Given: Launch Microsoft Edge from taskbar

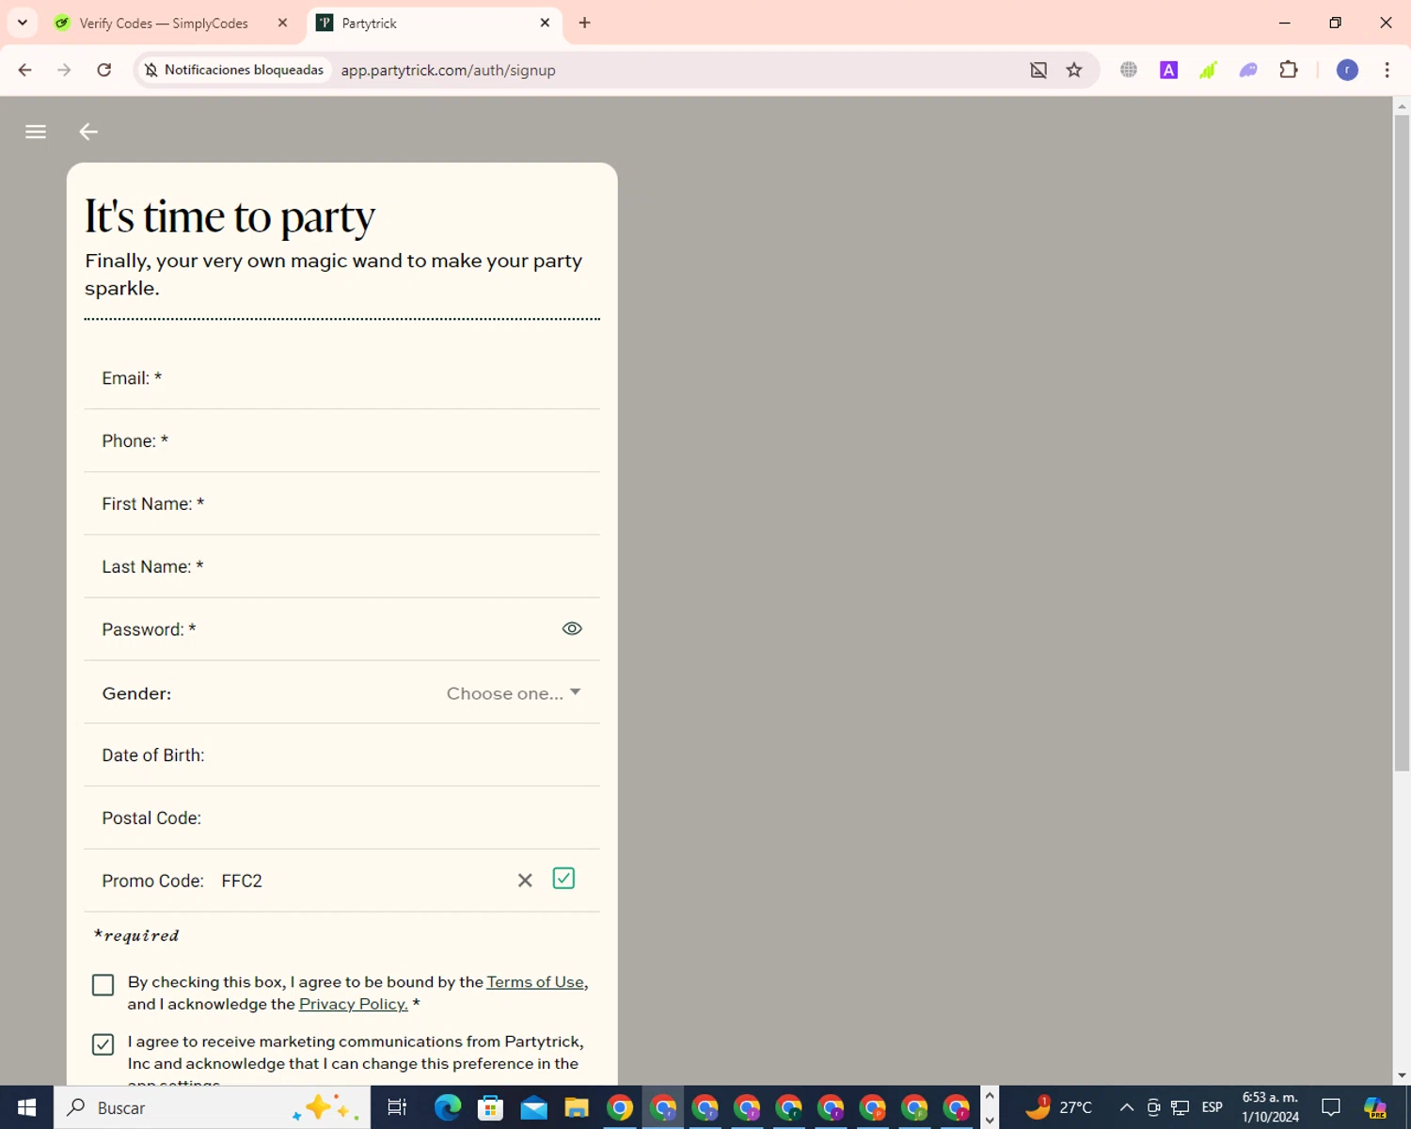Looking at the screenshot, I should (448, 1107).
